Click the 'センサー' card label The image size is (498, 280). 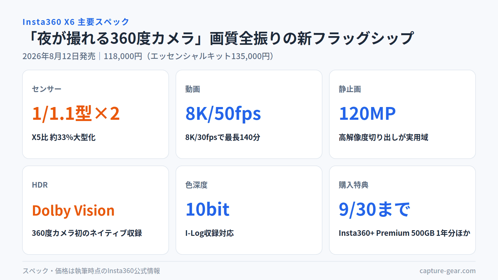pyautogui.click(x=47, y=89)
